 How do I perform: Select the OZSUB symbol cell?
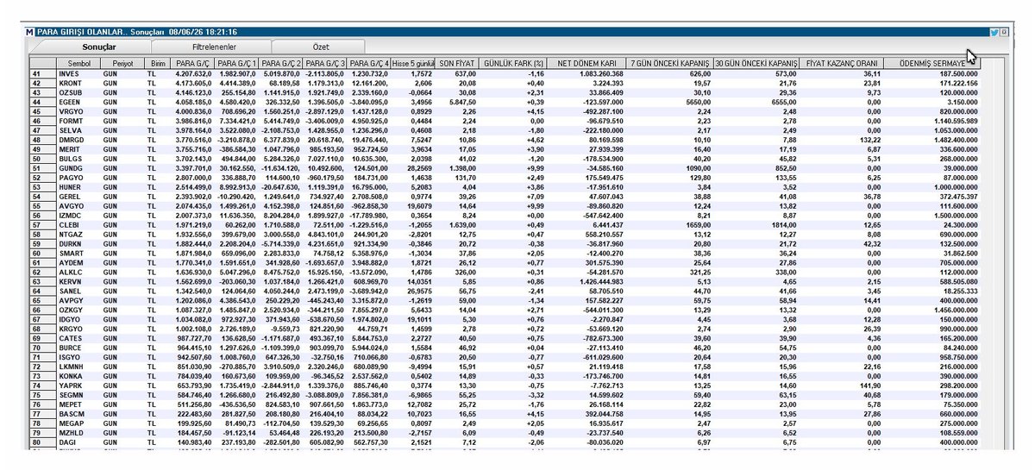[x=78, y=92]
